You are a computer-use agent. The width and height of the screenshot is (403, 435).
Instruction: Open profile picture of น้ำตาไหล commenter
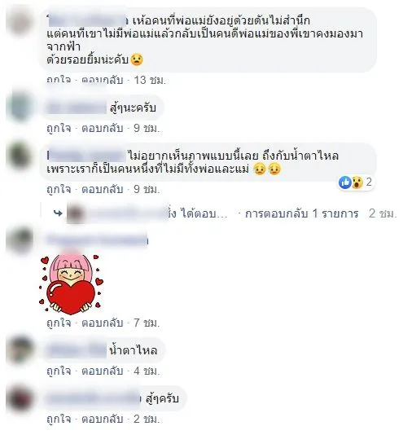19,349
